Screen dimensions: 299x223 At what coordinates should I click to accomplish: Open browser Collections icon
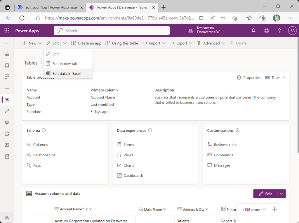coord(263,18)
